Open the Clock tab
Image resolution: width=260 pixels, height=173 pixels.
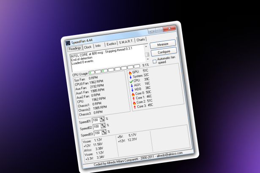[88, 47]
